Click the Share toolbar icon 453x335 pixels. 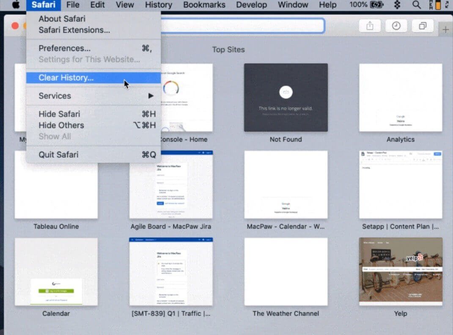click(x=370, y=26)
